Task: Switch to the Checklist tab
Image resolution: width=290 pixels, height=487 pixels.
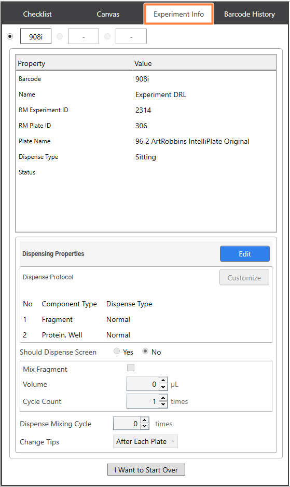Action: [x=37, y=14]
